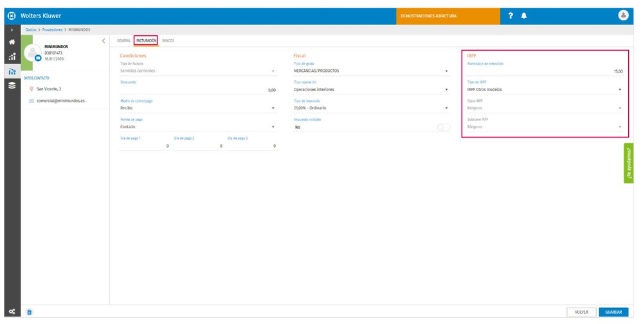
Task: Open the stacked layers sidebar icon
Action: (12, 85)
